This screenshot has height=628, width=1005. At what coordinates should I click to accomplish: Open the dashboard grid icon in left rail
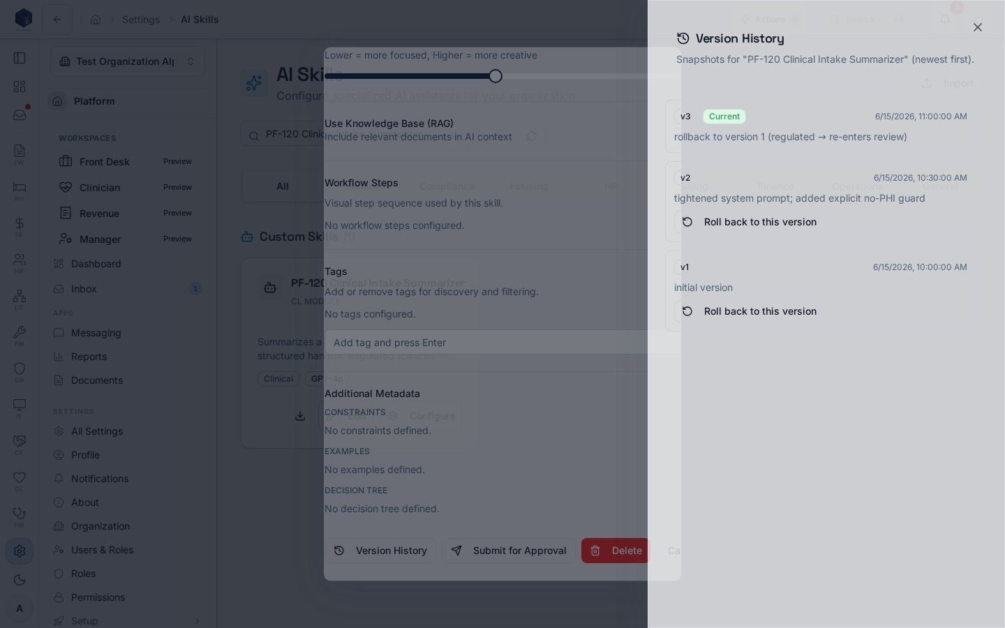pyautogui.click(x=20, y=87)
